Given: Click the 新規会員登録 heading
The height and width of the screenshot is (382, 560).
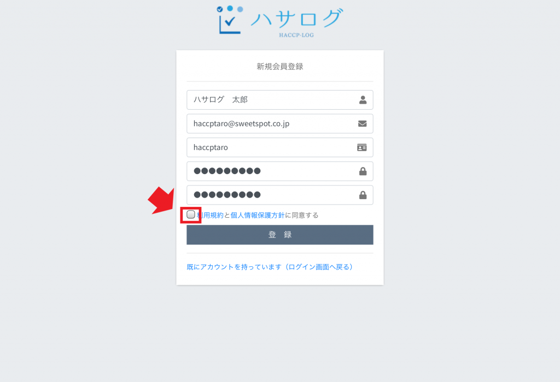Looking at the screenshot, I should [280, 67].
